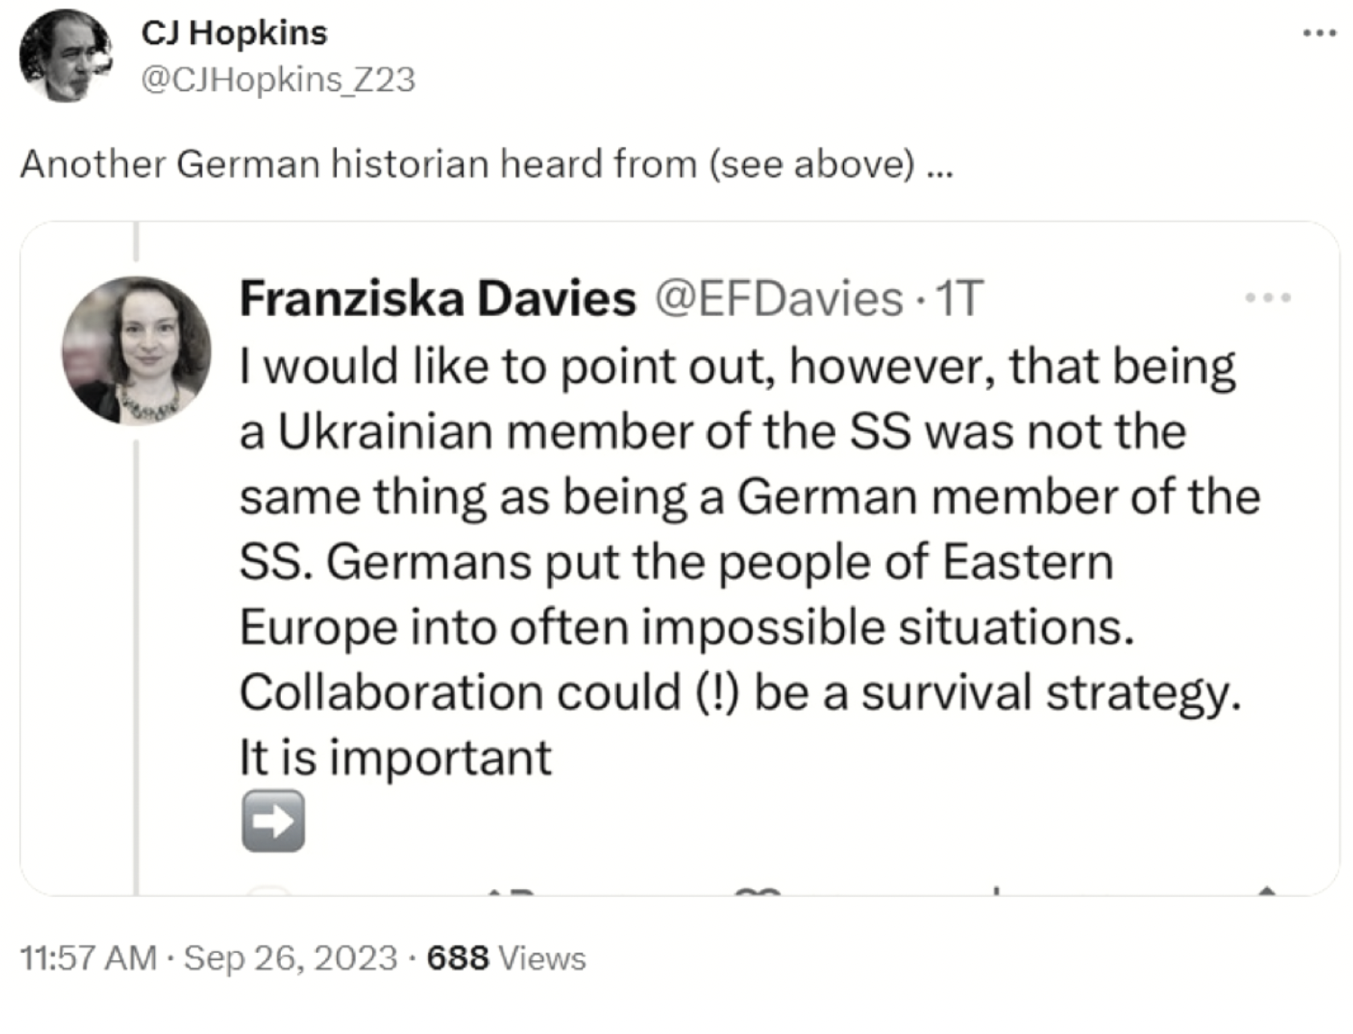Expand the quoted tweet three-dot menu

pyautogui.click(x=1267, y=296)
